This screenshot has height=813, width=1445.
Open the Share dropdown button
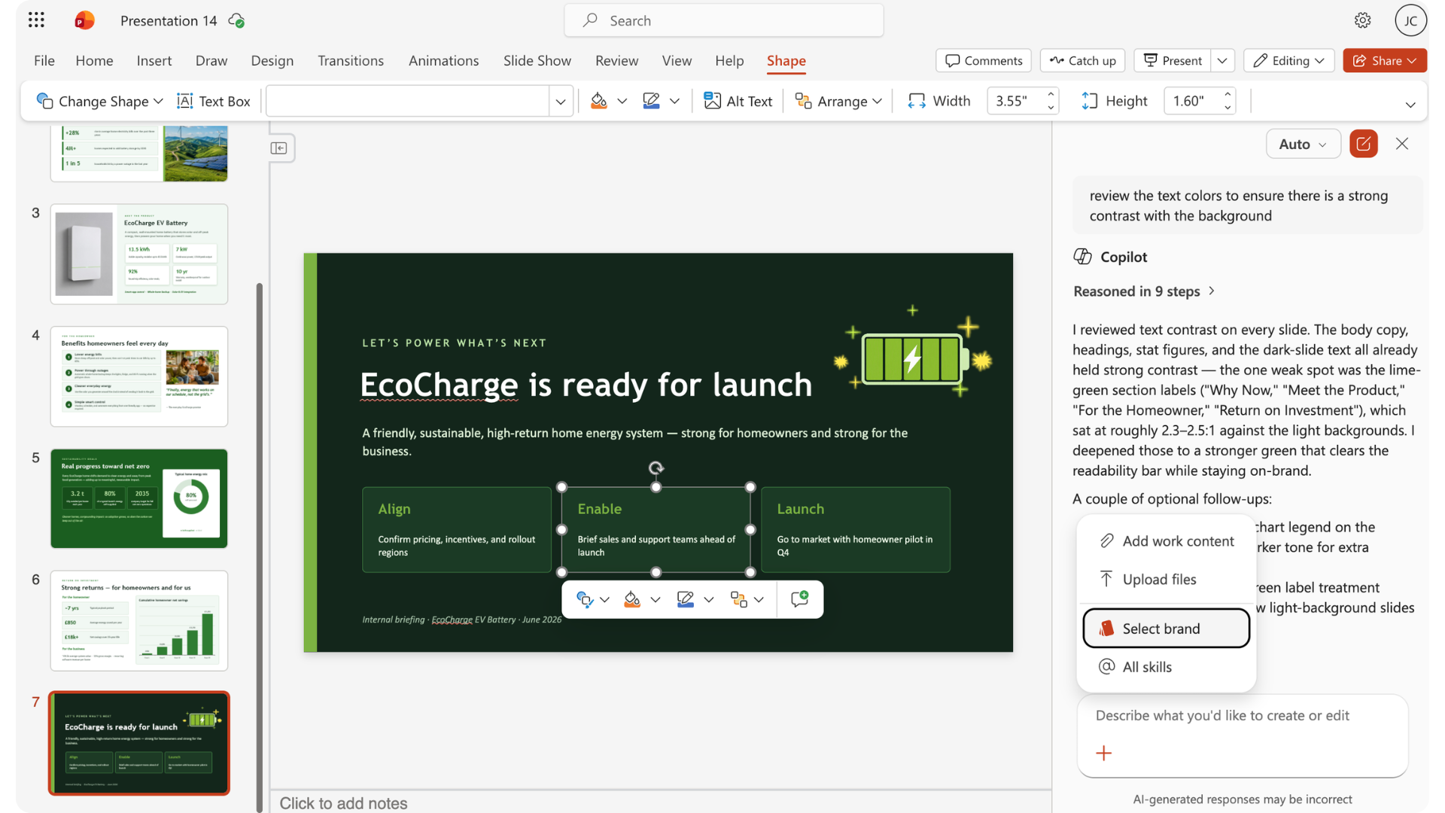pos(1385,60)
